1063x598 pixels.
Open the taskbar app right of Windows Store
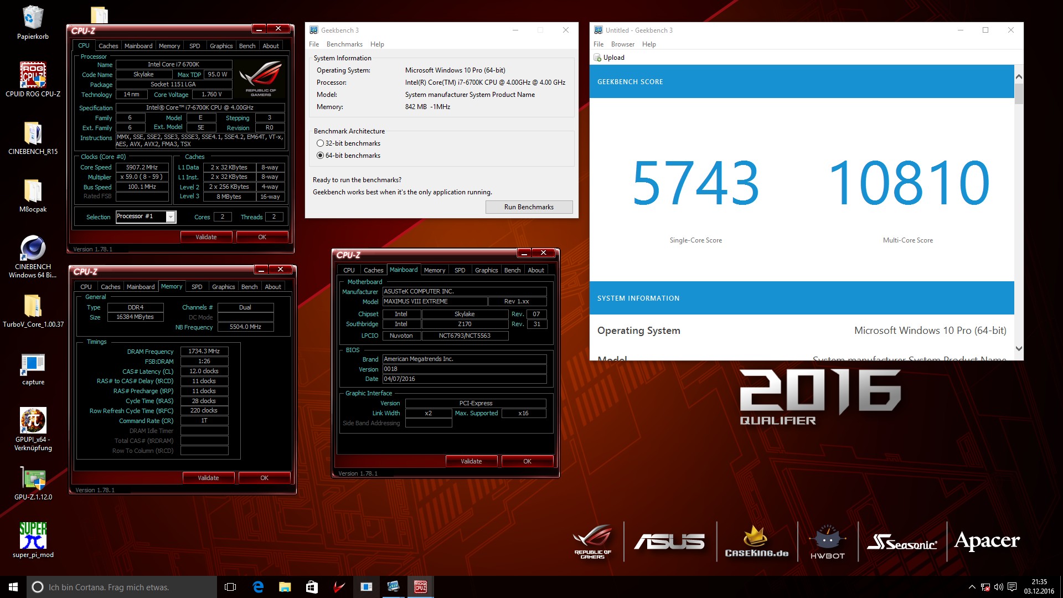pos(339,587)
